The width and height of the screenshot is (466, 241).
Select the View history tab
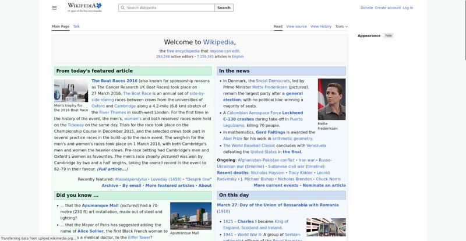tap(321, 26)
